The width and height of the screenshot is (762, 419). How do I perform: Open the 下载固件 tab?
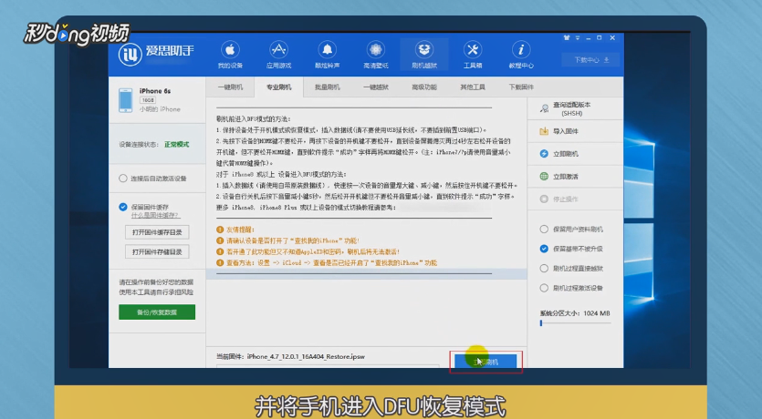click(521, 87)
